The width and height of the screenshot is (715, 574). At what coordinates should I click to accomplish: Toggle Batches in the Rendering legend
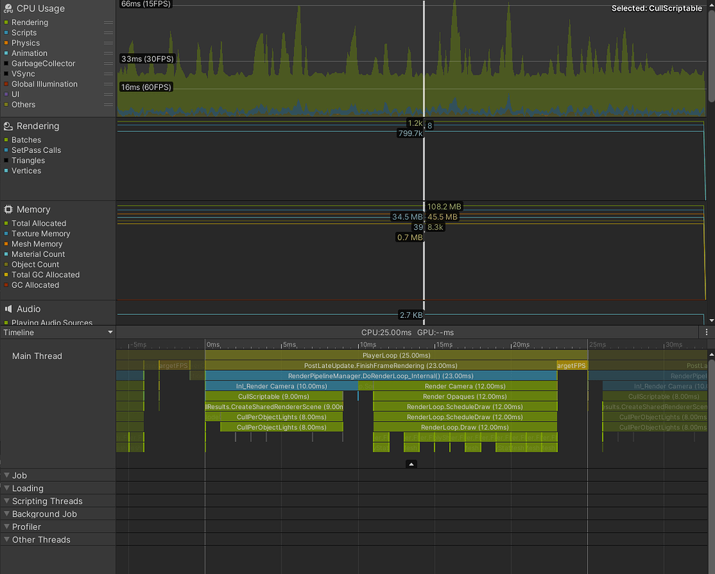[27, 140]
